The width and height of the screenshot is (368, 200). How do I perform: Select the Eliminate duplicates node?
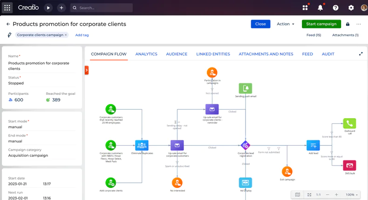142,146
